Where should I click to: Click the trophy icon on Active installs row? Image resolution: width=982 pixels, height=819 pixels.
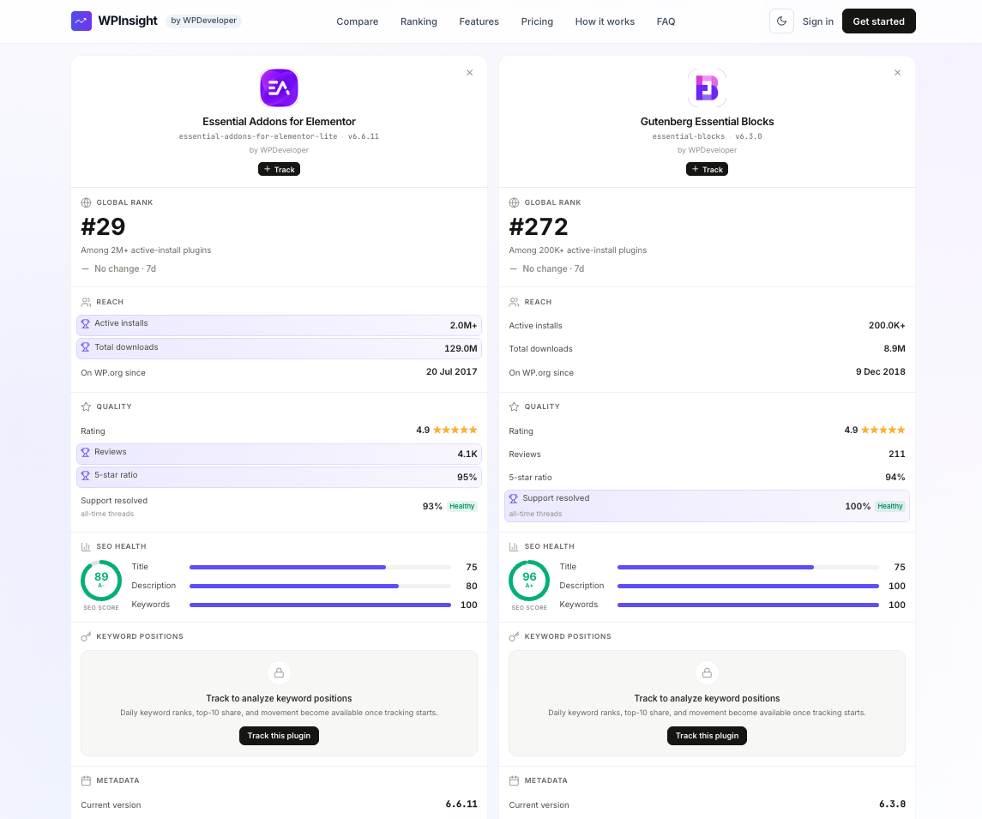click(85, 323)
